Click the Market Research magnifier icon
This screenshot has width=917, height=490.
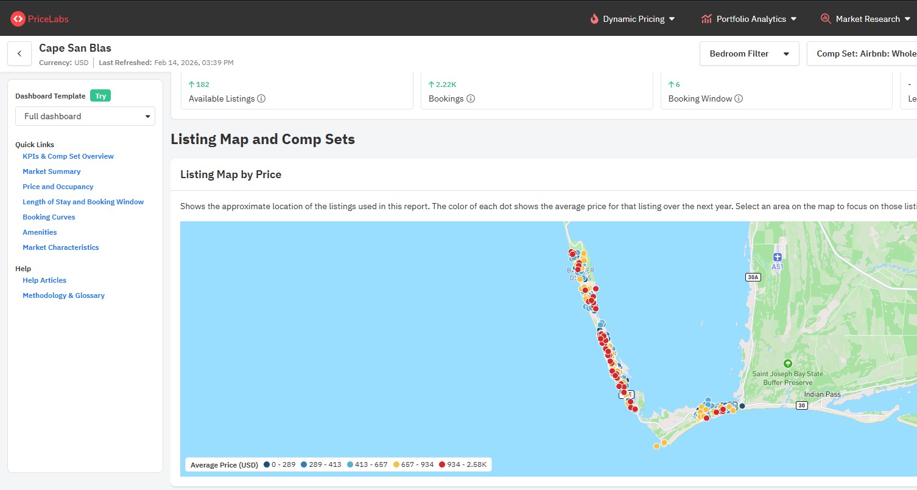826,19
